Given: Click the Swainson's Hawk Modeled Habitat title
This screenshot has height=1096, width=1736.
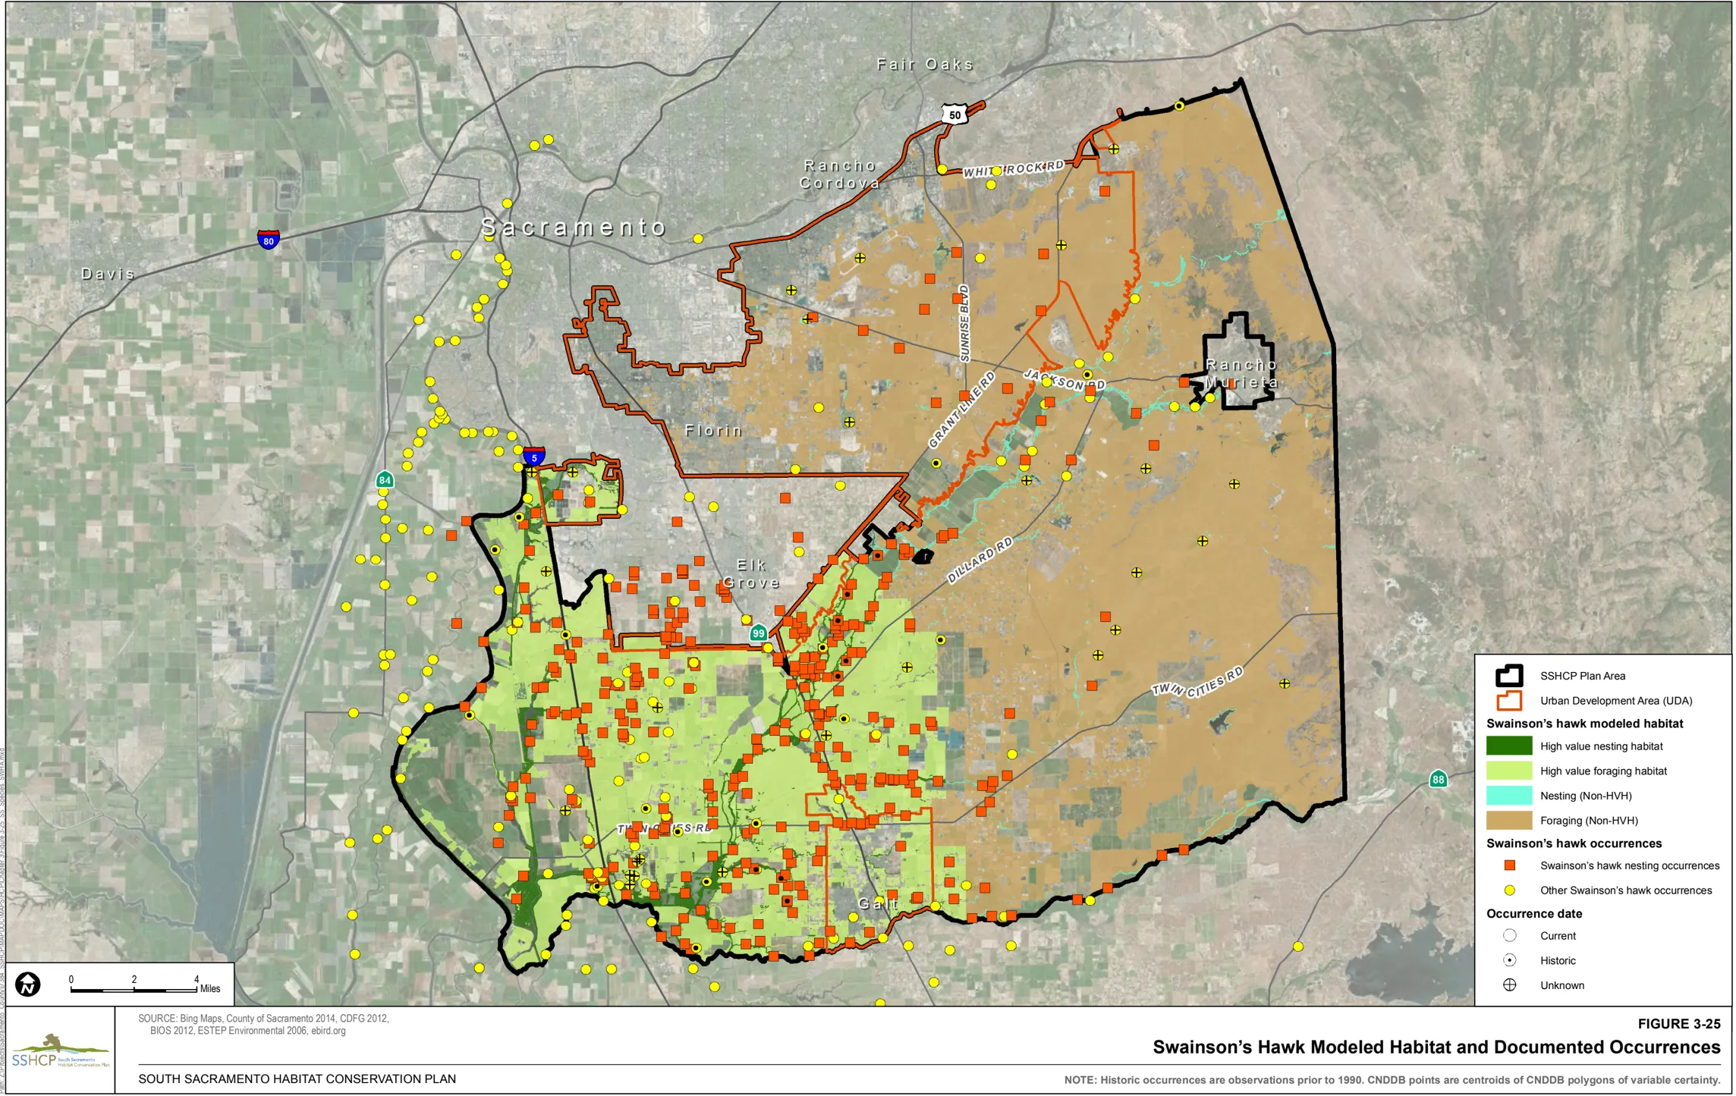Looking at the screenshot, I should (1436, 1047).
